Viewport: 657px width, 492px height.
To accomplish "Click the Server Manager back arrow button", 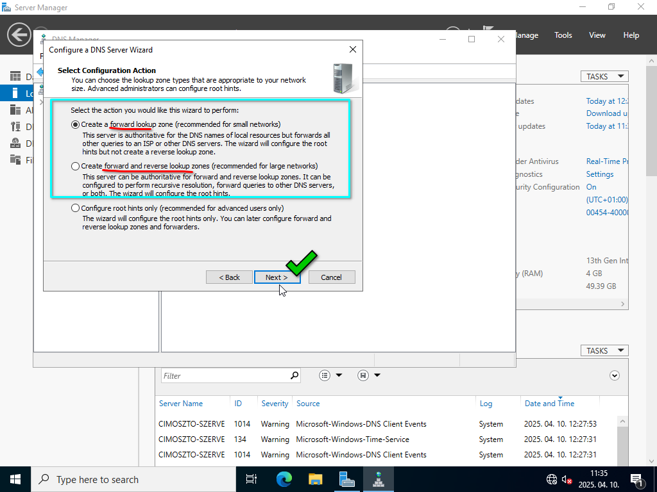I will (19, 35).
